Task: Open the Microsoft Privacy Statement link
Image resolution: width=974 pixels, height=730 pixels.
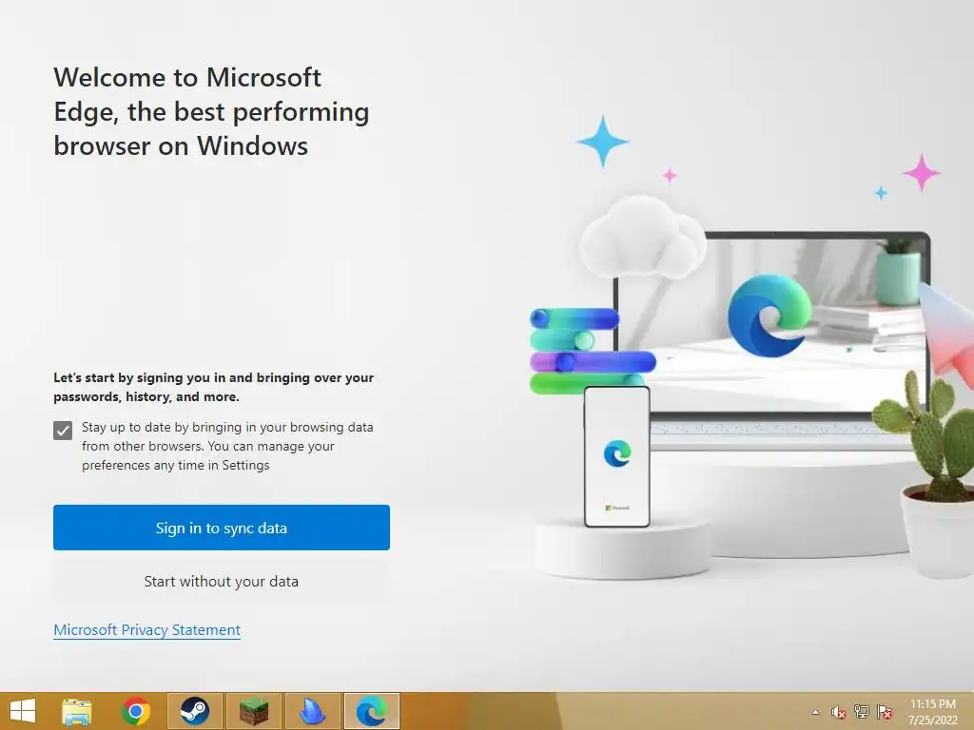Action: coord(147,630)
